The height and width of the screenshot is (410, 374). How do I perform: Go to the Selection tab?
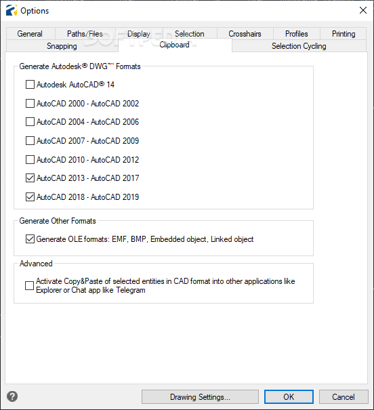pyautogui.click(x=190, y=34)
